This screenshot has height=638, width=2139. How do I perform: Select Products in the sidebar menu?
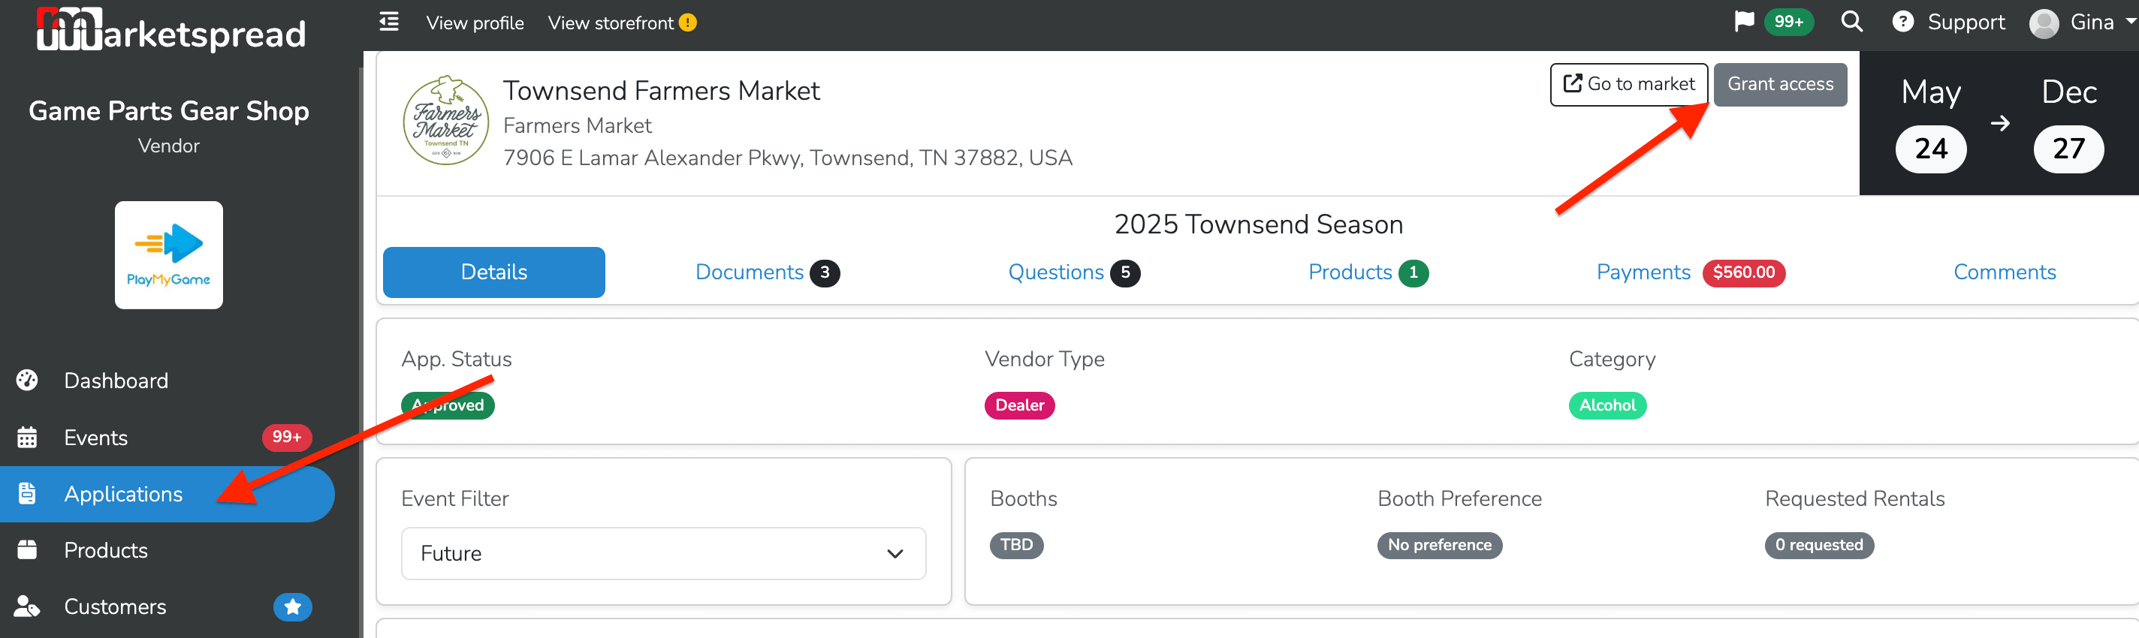[x=105, y=550]
